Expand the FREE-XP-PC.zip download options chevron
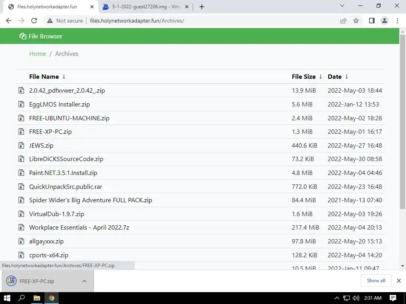Screen dimensions: 406x304 84,281
